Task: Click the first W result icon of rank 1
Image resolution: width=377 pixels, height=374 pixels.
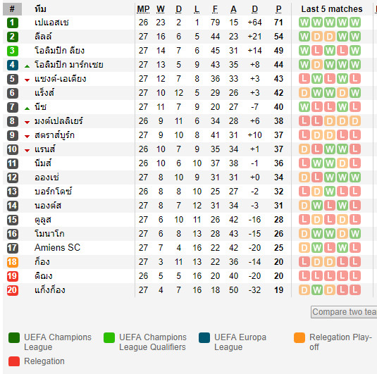Action: [304, 23]
